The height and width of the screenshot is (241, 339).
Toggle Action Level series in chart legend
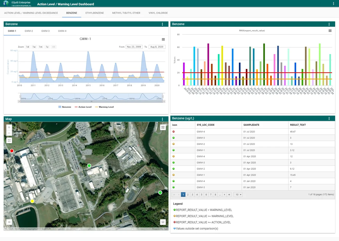[83, 107]
